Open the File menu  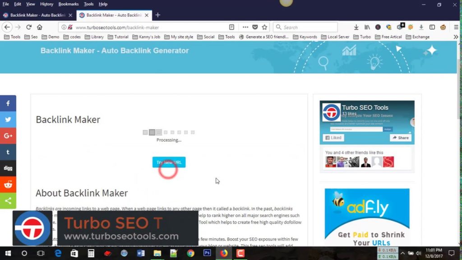(x=5, y=4)
